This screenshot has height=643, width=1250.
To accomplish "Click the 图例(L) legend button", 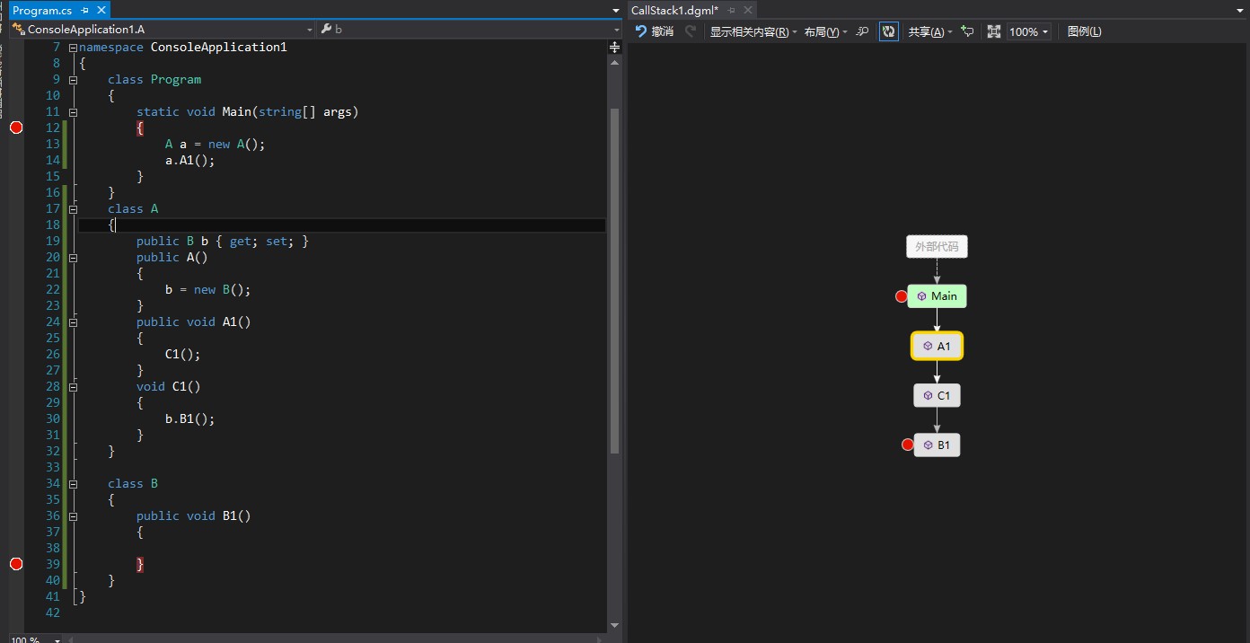I will coord(1084,31).
